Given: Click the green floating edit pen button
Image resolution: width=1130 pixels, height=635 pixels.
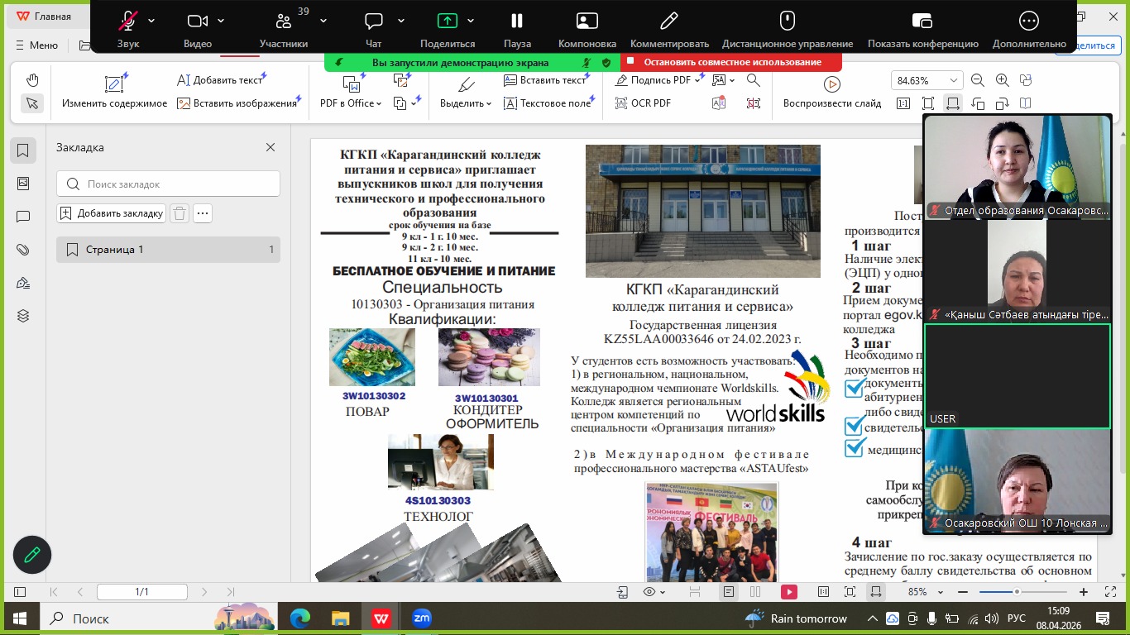Looking at the screenshot, I should coord(32,555).
